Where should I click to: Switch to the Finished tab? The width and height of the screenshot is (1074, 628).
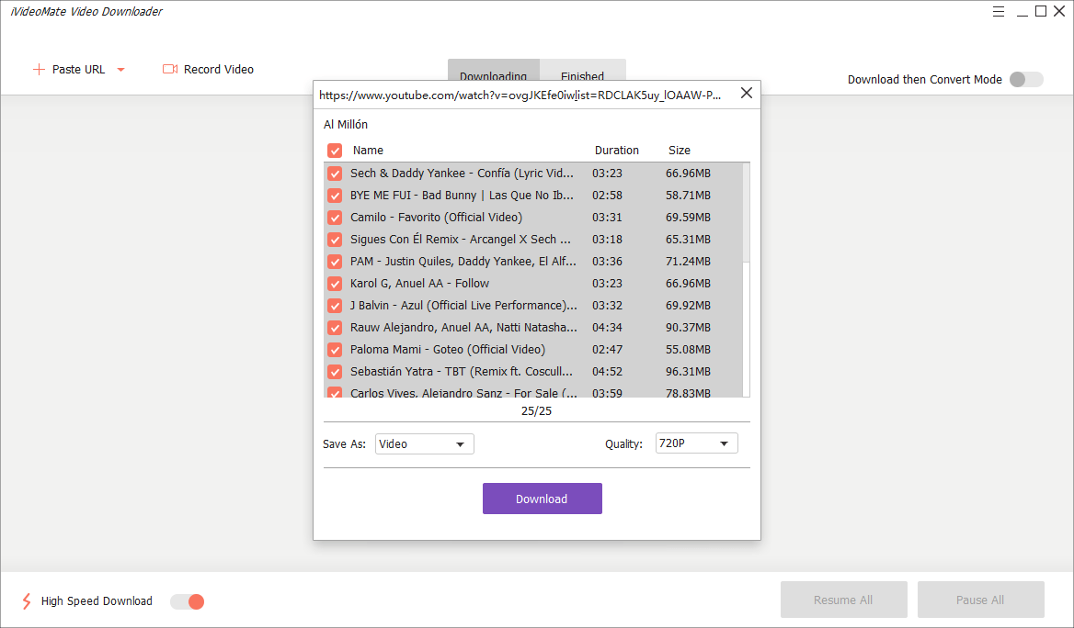[583, 76]
